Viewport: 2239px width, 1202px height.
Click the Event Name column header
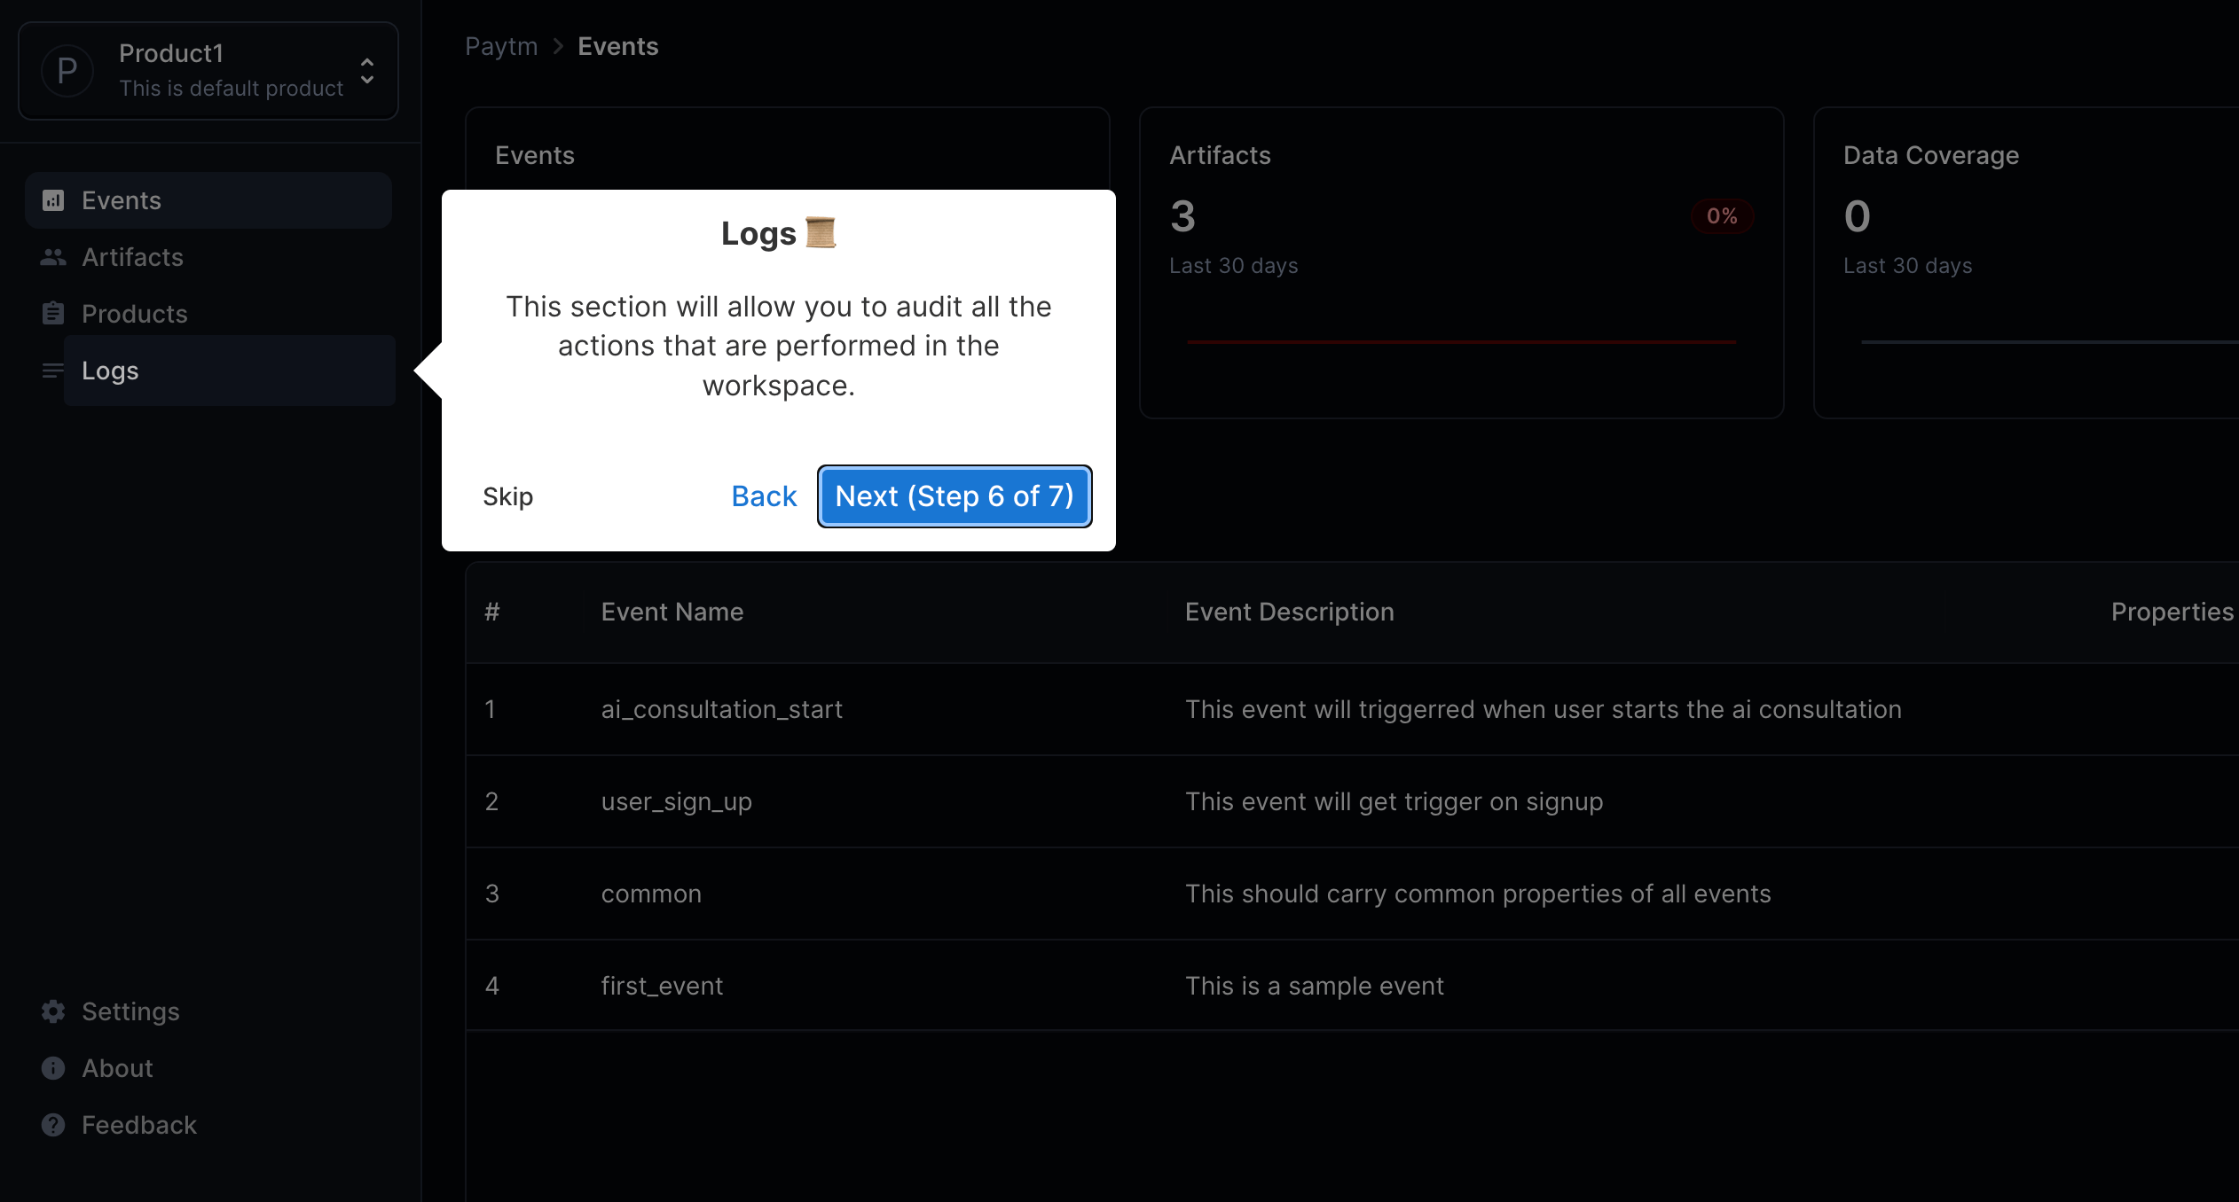(672, 612)
